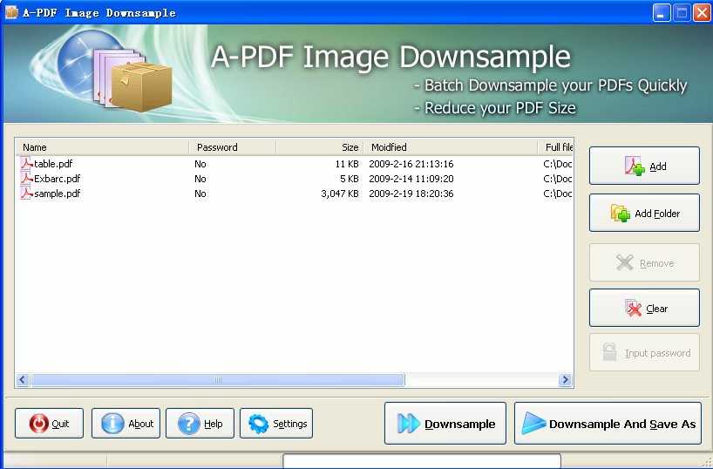Image resolution: width=713 pixels, height=469 pixels.
Task: Click the PDF icon of table.pdf
Action: pos(26,163)
